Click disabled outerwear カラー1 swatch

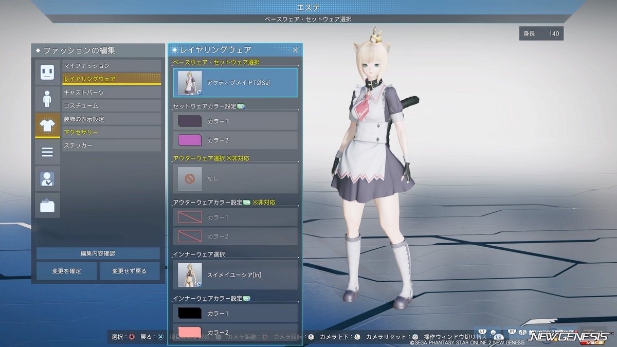[x=189, y=217]
